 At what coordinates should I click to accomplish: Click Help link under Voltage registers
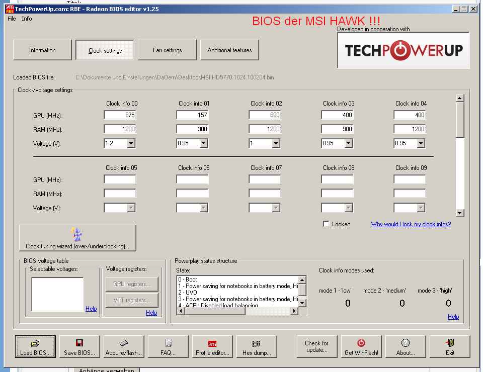coord(151,313)
